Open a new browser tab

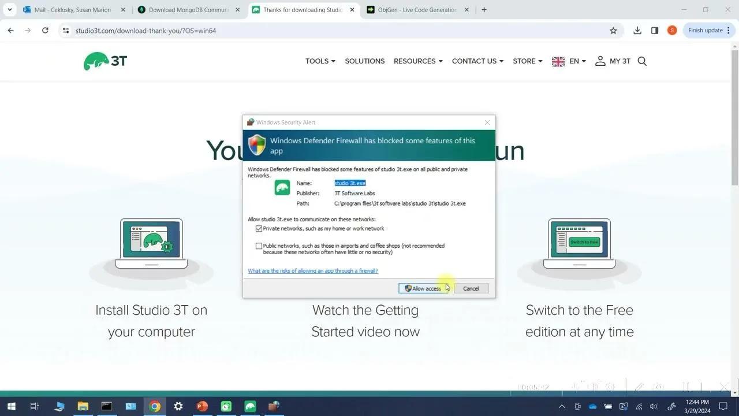pos(484,10)
